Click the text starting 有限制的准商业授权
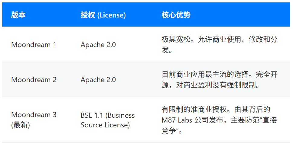The image size is (293, 144). (x=219, y=120)
